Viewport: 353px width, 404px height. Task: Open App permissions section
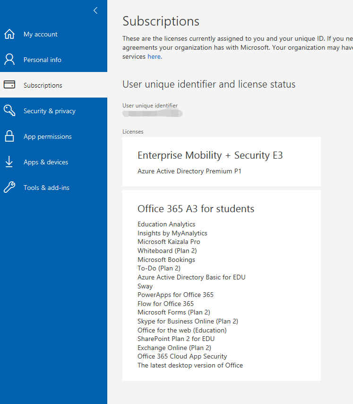[48, 136]
